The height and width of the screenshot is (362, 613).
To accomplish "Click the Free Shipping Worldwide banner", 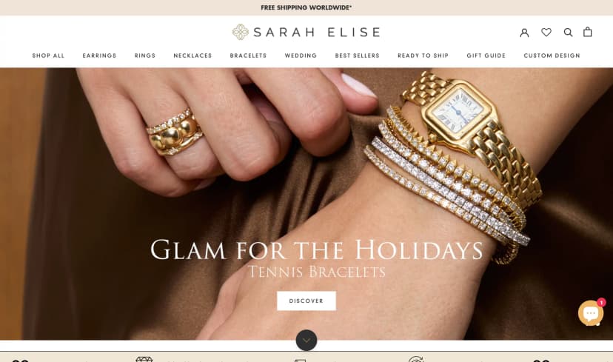I will click(306, 7).
